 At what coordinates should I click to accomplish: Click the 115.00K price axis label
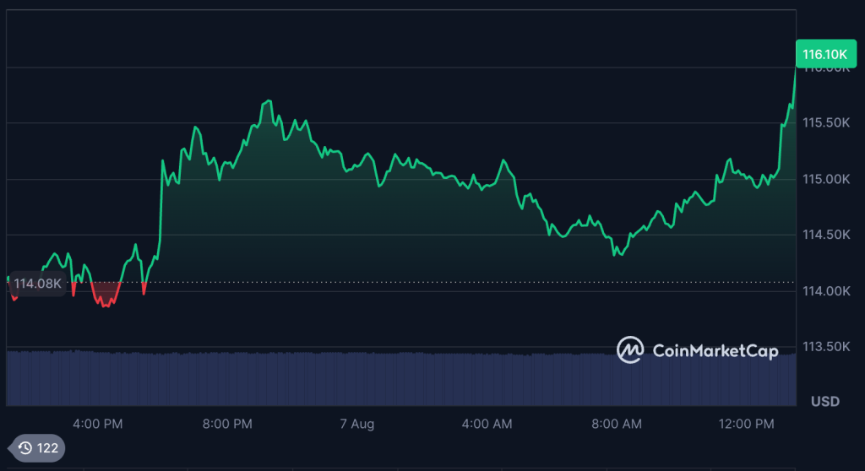(x=825, y=179)
